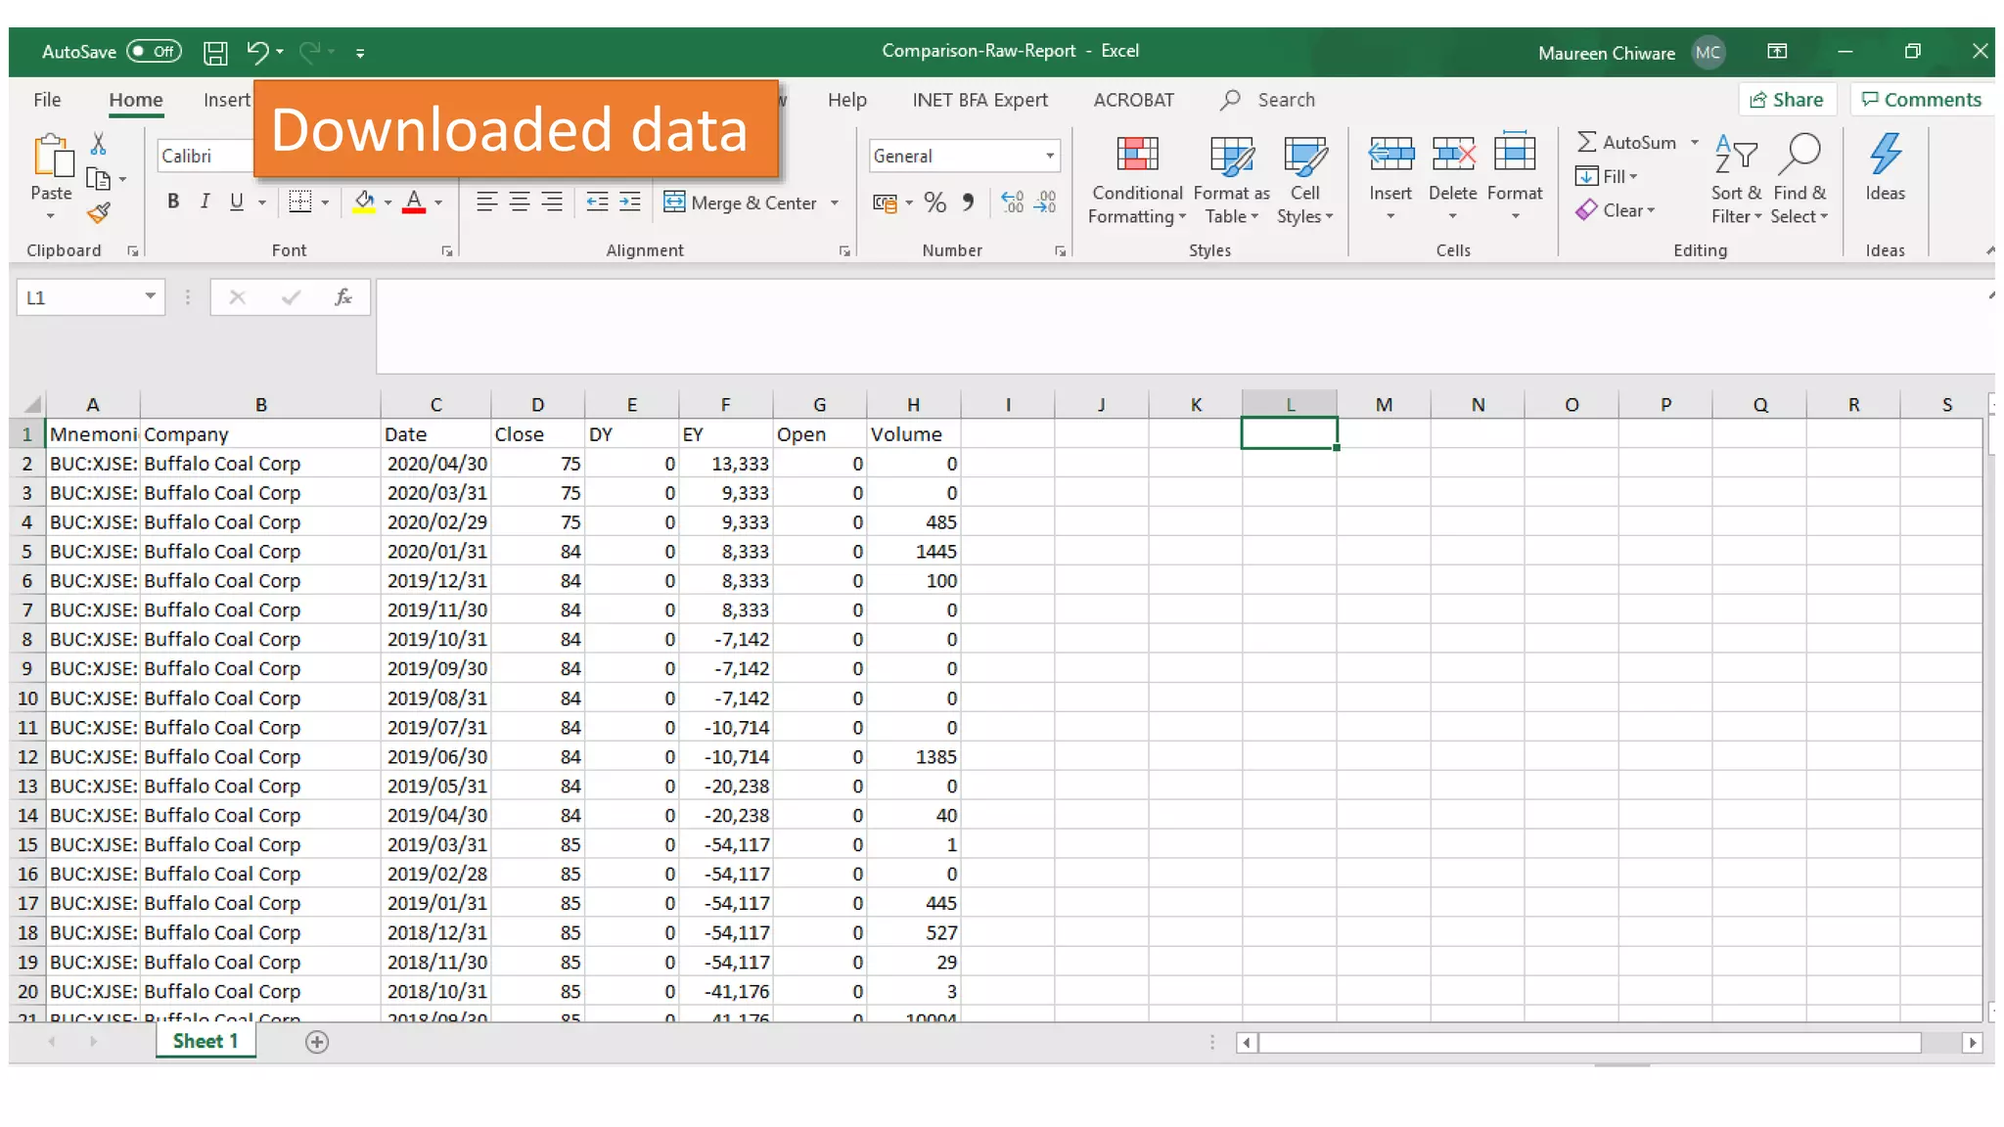
Task: Open Font group dialog launcher
Action: pyautogui.click(x=447, y=251)
